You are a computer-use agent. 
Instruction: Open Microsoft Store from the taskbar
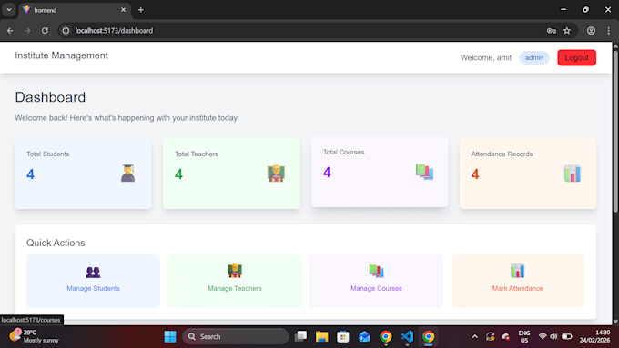[343, 336]
